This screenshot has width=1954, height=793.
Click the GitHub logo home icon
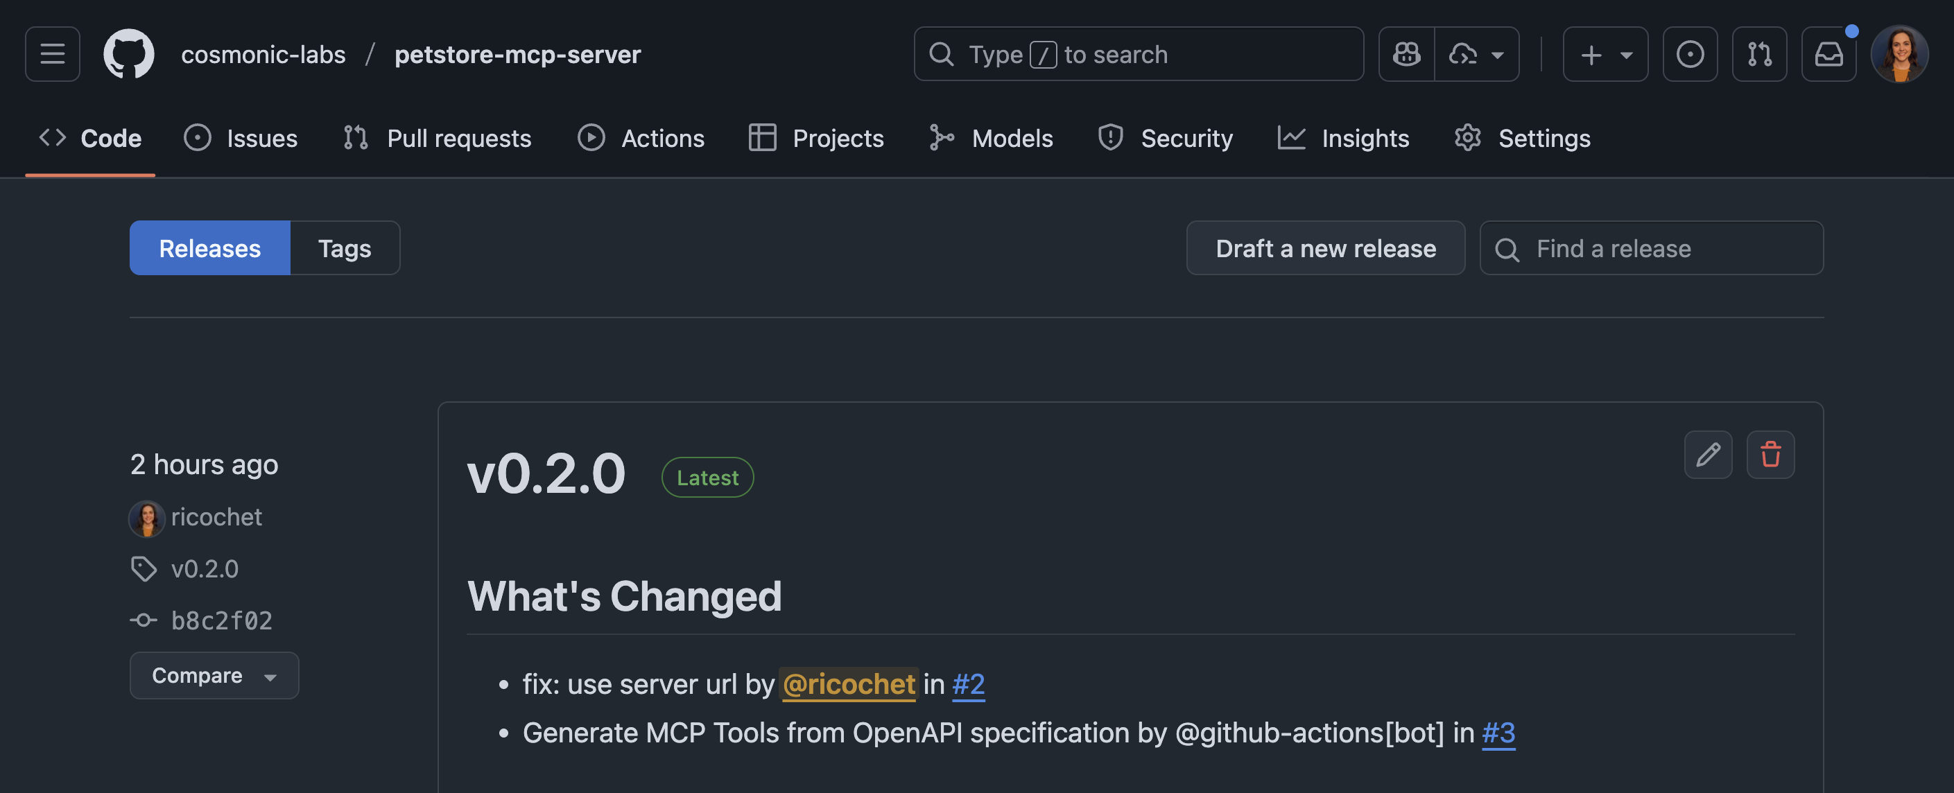pos(128,54)
